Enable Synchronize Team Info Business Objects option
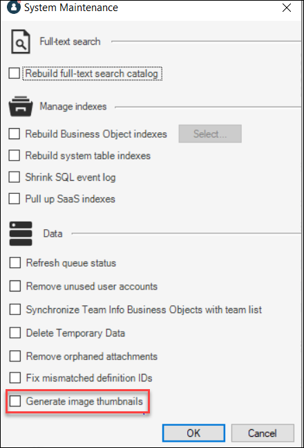This screenshot has width=304, height=448. 15,310
